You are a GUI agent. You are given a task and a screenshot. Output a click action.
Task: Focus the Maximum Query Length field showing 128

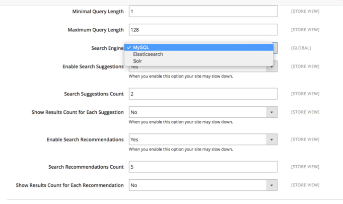203,30
